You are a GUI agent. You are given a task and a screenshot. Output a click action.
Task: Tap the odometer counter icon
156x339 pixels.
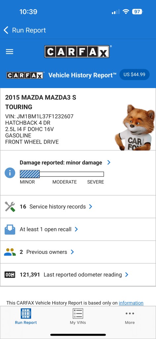coord(10,275)
